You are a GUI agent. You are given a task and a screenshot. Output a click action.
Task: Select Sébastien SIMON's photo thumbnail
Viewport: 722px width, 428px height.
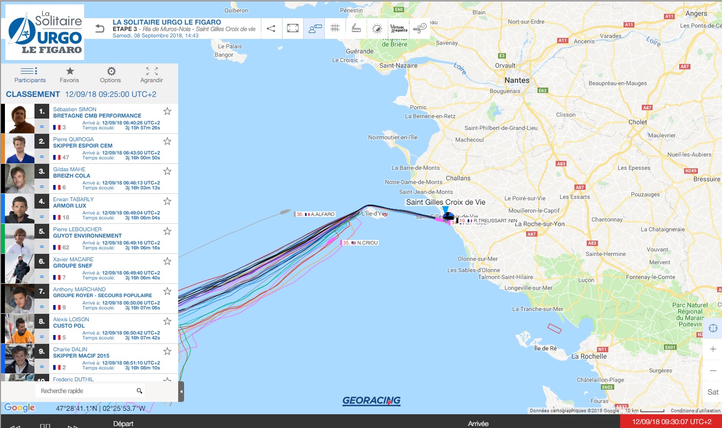tap(20, 119)
